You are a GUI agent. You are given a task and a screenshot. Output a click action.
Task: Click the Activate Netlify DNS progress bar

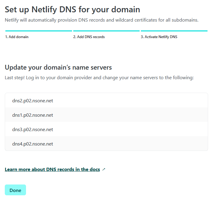click(x=174, y=31)
